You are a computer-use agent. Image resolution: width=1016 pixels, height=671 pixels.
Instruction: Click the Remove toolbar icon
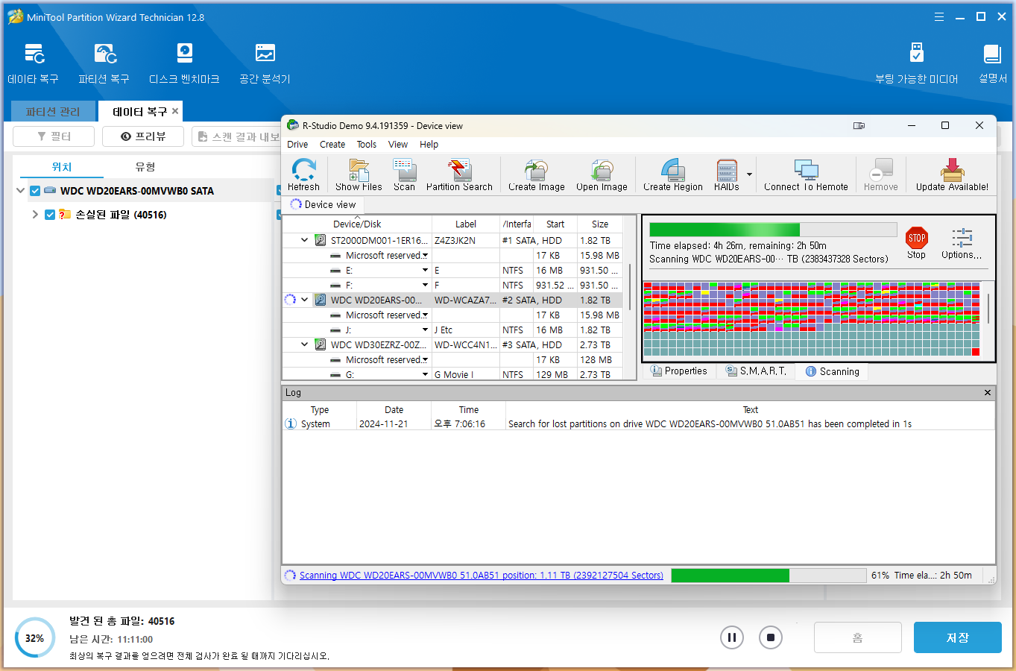pos(881,175)
